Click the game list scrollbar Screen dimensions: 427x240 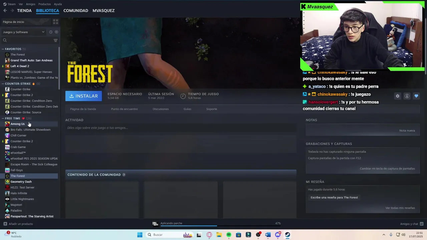(x=59, y=68)
